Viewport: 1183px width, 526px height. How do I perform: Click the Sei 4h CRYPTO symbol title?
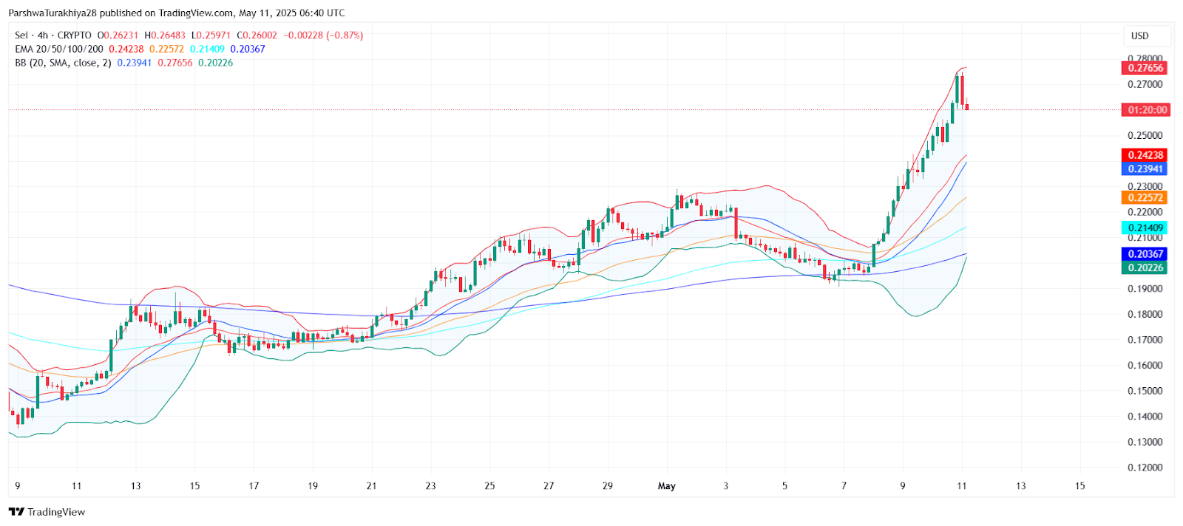53,35
